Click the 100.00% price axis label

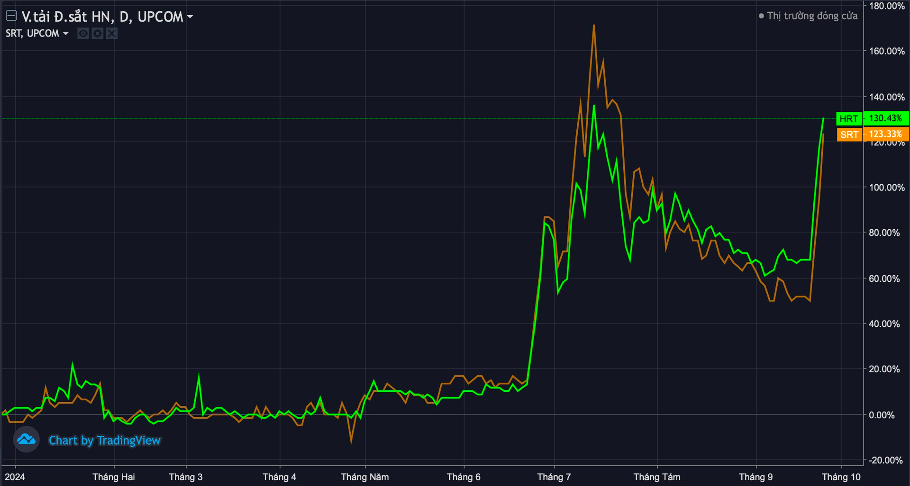pyautogui.click(x=887, y=188)
